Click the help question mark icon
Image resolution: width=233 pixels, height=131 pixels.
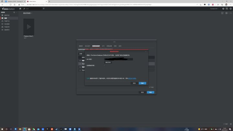pos(223,9)
